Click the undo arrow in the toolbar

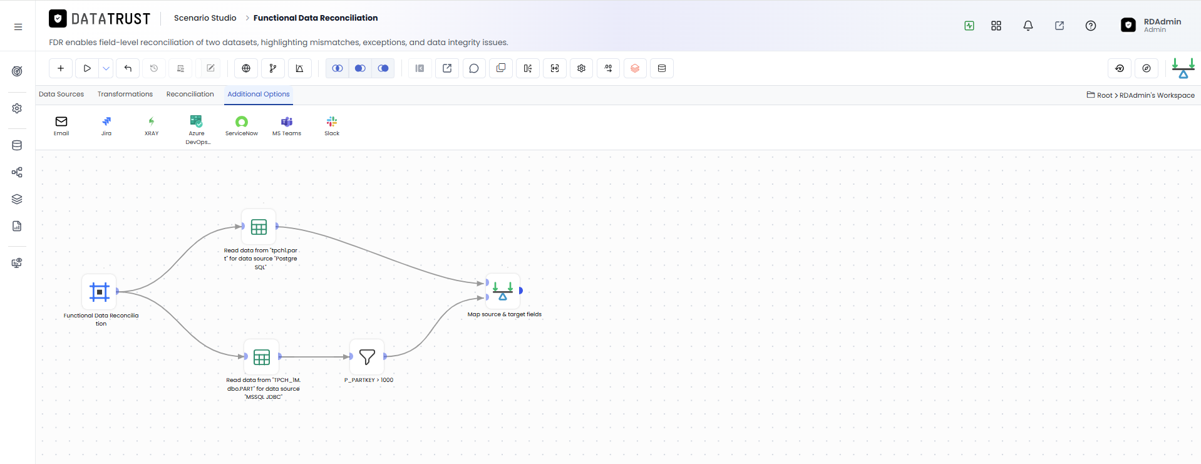click(128, 68)
